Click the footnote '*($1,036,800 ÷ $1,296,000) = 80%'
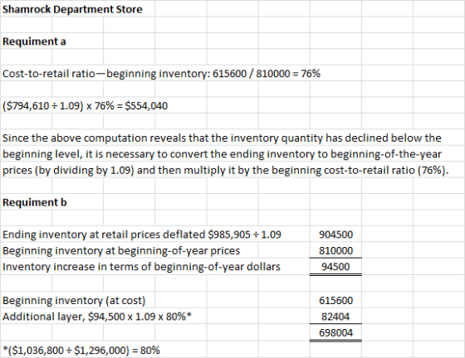Viewport: 465px width, 358px height. pos(81,351)
